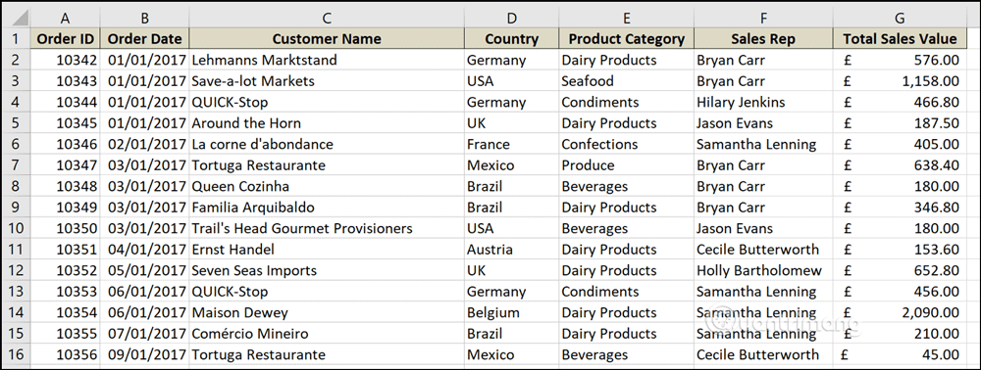Click the Product Category header cell
Image resolution: width=981 pixels, height=370 pixels.
point(626,39)
